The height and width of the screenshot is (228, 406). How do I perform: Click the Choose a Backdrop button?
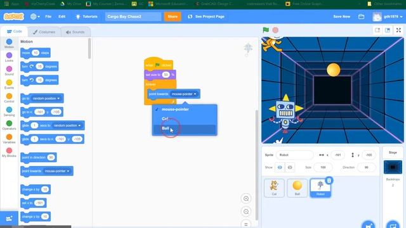393,224
